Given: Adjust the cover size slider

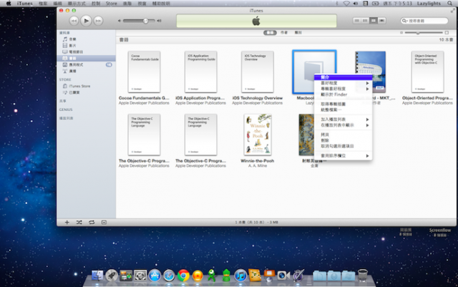Looking at the screenshot, I should pos(424,33).
